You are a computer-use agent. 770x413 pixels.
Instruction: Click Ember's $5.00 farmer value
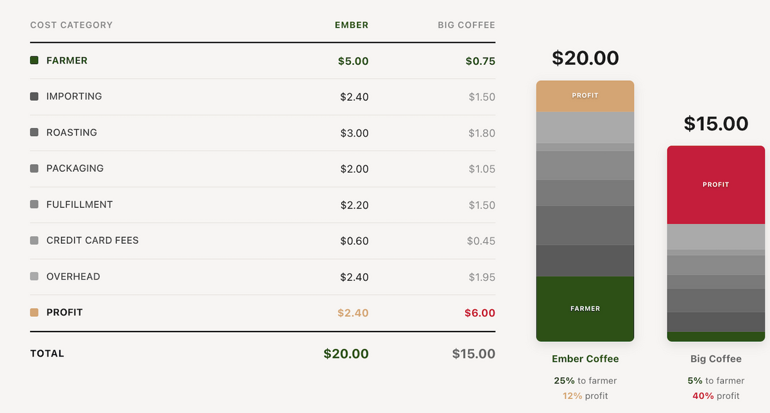point(354,62)
